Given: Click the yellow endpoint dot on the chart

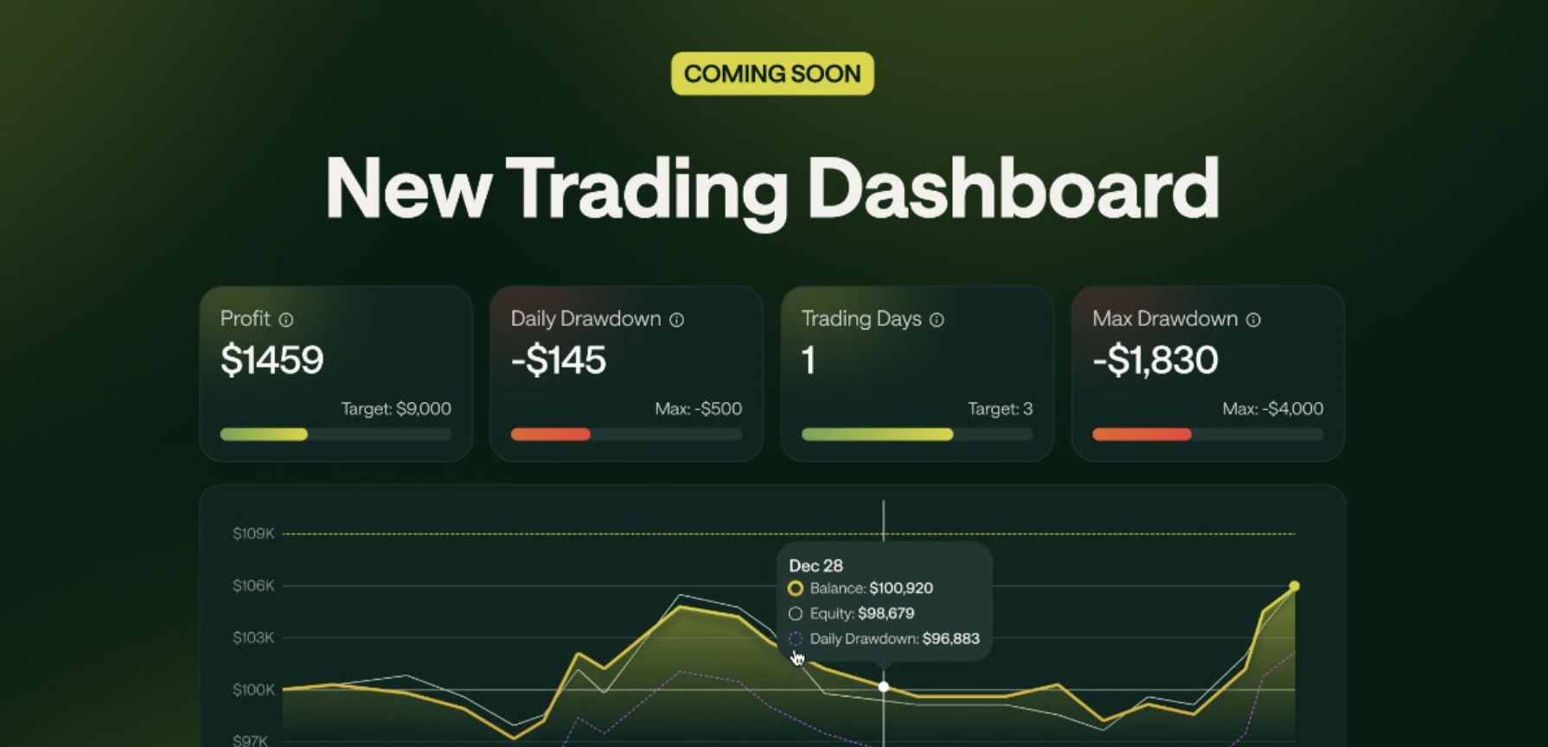Looking at the screenshot, I should pos(1295,586).
